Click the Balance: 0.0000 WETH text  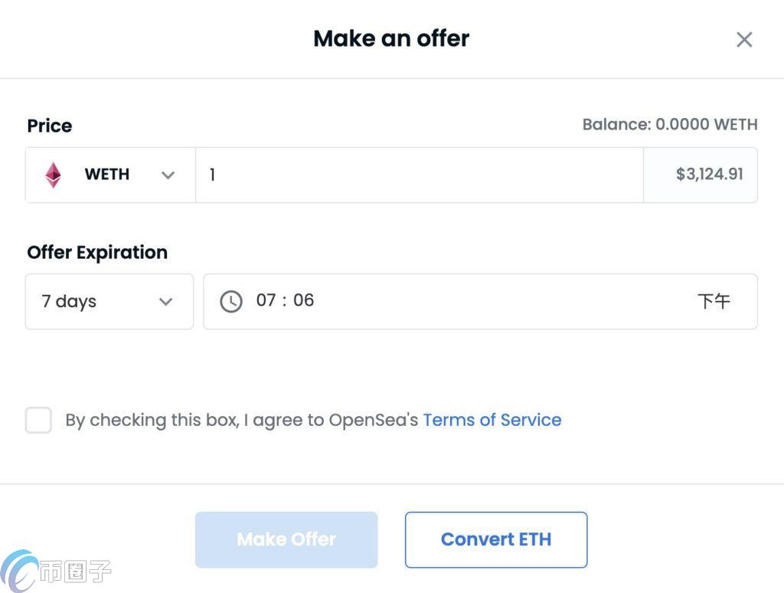(x=669, y=124)
